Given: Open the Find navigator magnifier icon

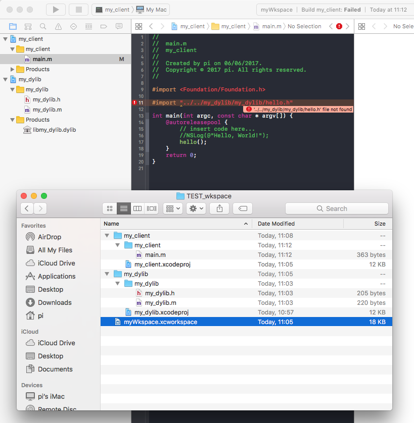Looking at the screenshot, I should point(43,26).
